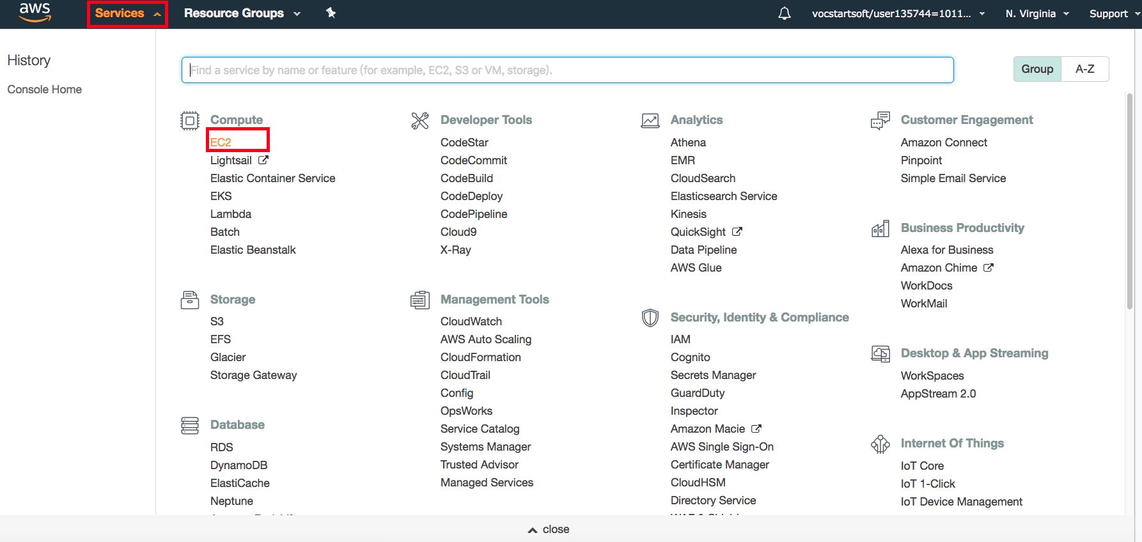Open IAM service
The height and width of the screenshot is (542, 1142).
(x=681, y=339)
